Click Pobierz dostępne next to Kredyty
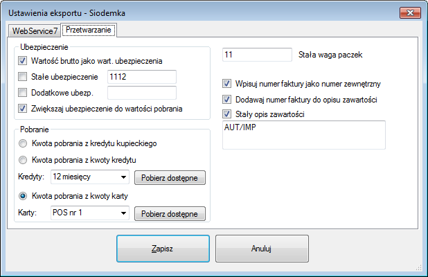This screenshot has height=277, width=428. 170,178
